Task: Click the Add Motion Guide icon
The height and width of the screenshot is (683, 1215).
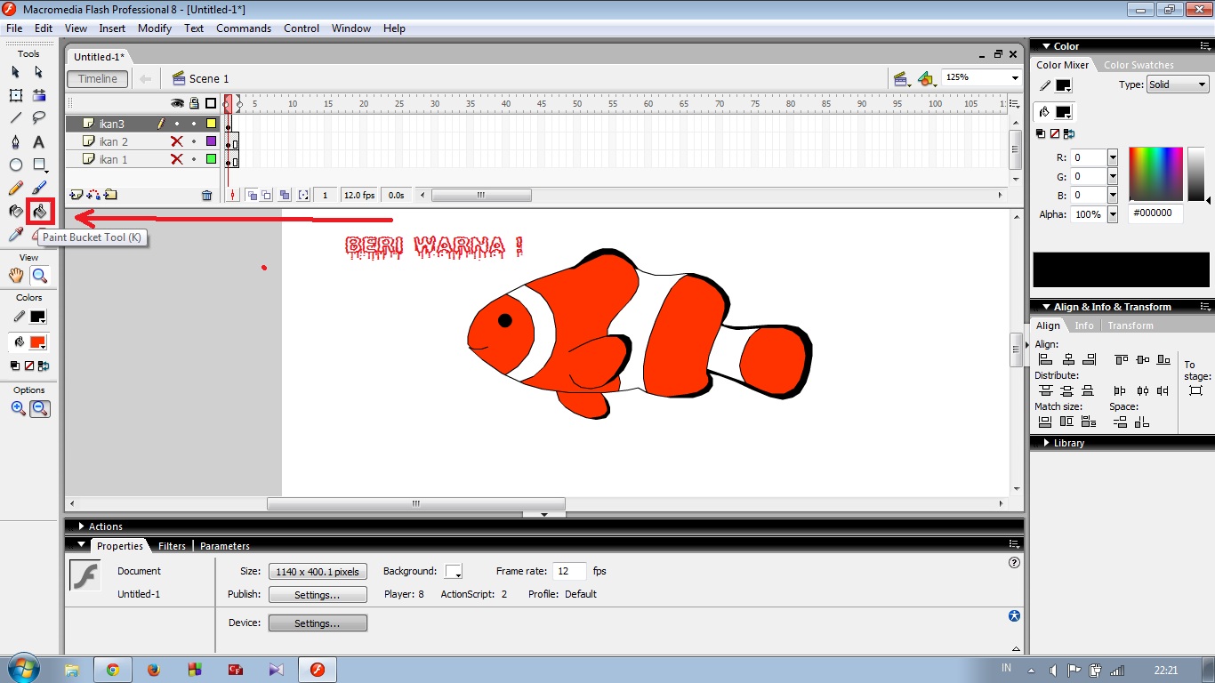Action: pyautogui.click(x=93, y=195)
